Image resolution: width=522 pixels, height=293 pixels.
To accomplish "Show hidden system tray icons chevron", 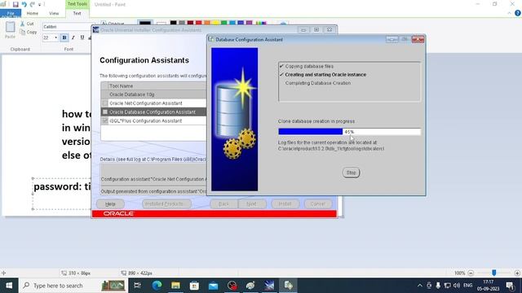I will pyautogui.click(x=420, y=286).
